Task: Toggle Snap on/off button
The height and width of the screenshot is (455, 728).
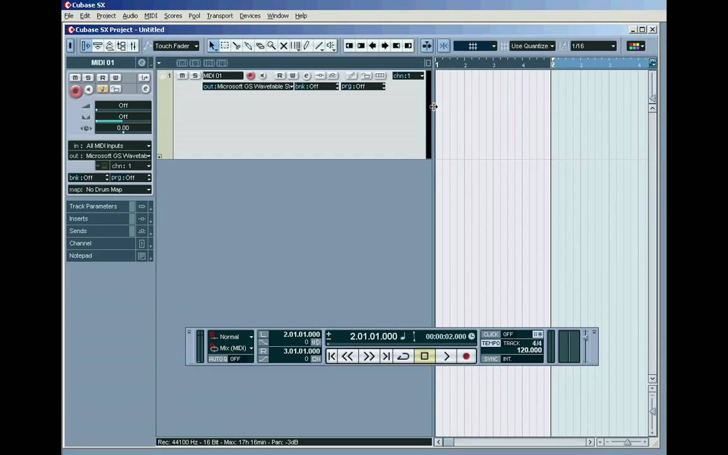Action: [x=444, y=46]
